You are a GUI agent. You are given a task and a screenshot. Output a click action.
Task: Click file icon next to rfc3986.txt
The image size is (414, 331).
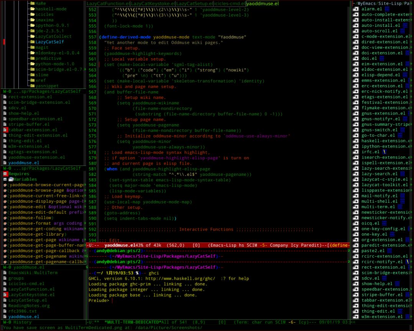pyautogui.click(x=5, y=311)
